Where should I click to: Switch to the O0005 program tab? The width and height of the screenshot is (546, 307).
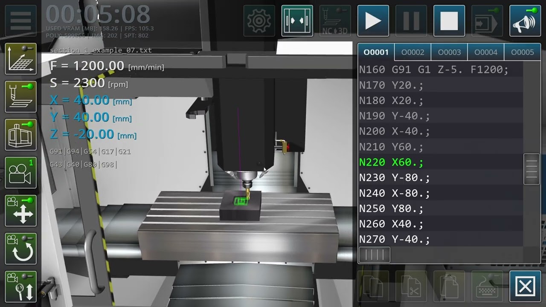(523, 52)
